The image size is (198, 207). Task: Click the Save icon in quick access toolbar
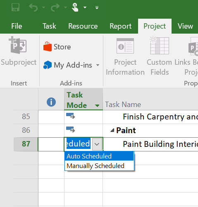point(15,7)
